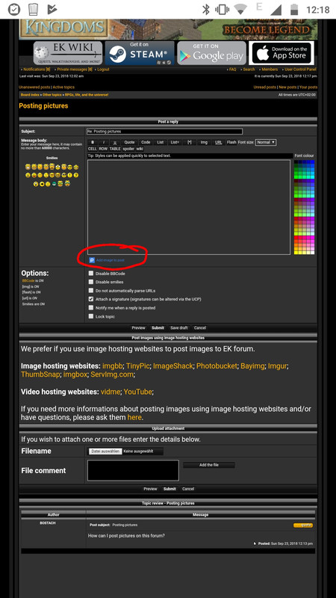
Task: Open the Google Play badge
Action: (211, 53)
